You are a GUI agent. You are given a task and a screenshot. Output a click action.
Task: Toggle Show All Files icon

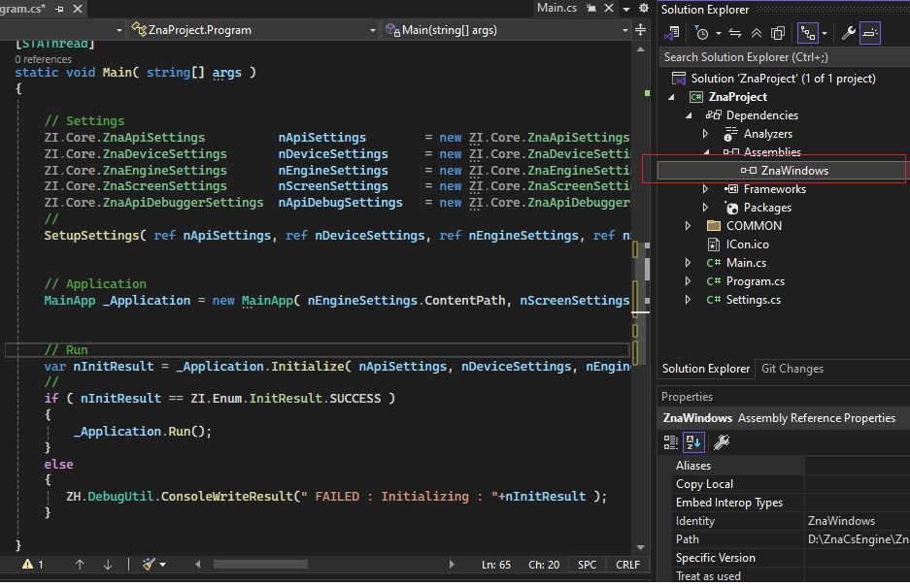[x=778, y=33]
